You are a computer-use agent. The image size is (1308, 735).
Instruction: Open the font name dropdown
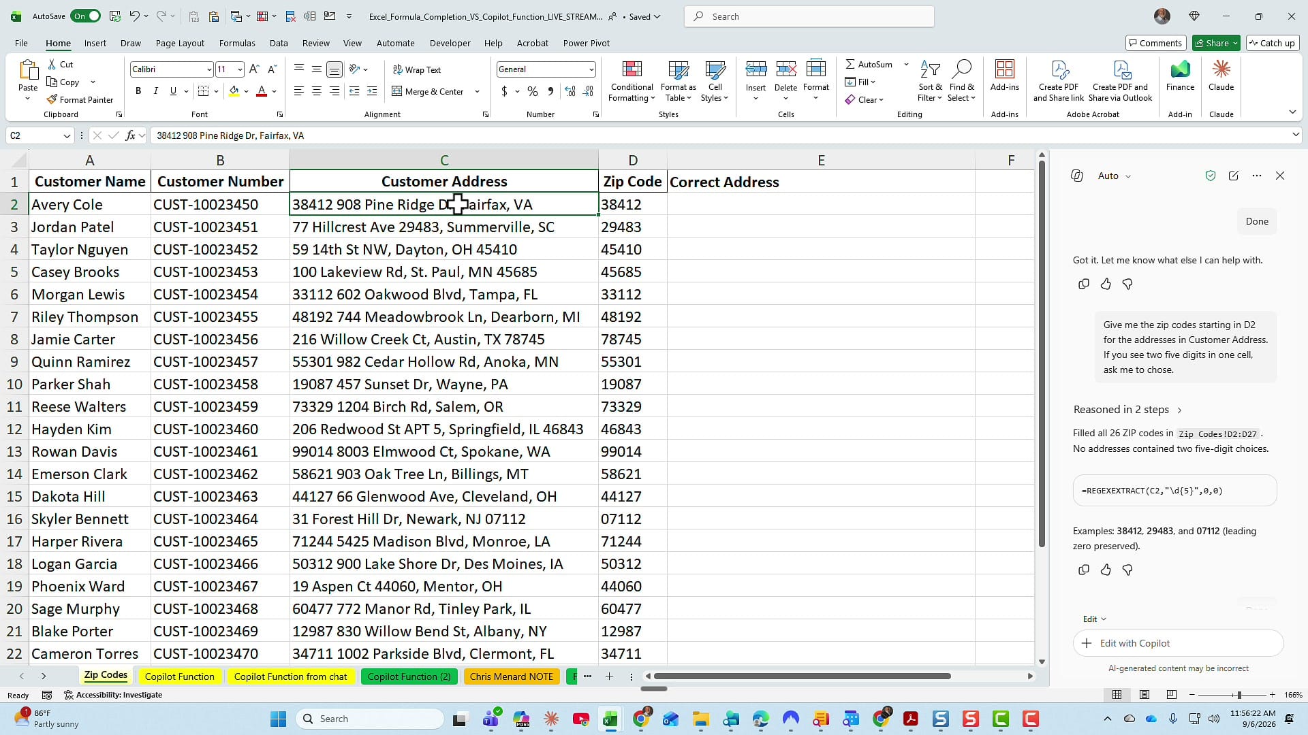[x=208, y=69]
